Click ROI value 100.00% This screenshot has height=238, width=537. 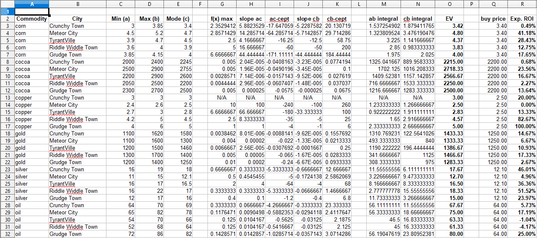(523, 126)
